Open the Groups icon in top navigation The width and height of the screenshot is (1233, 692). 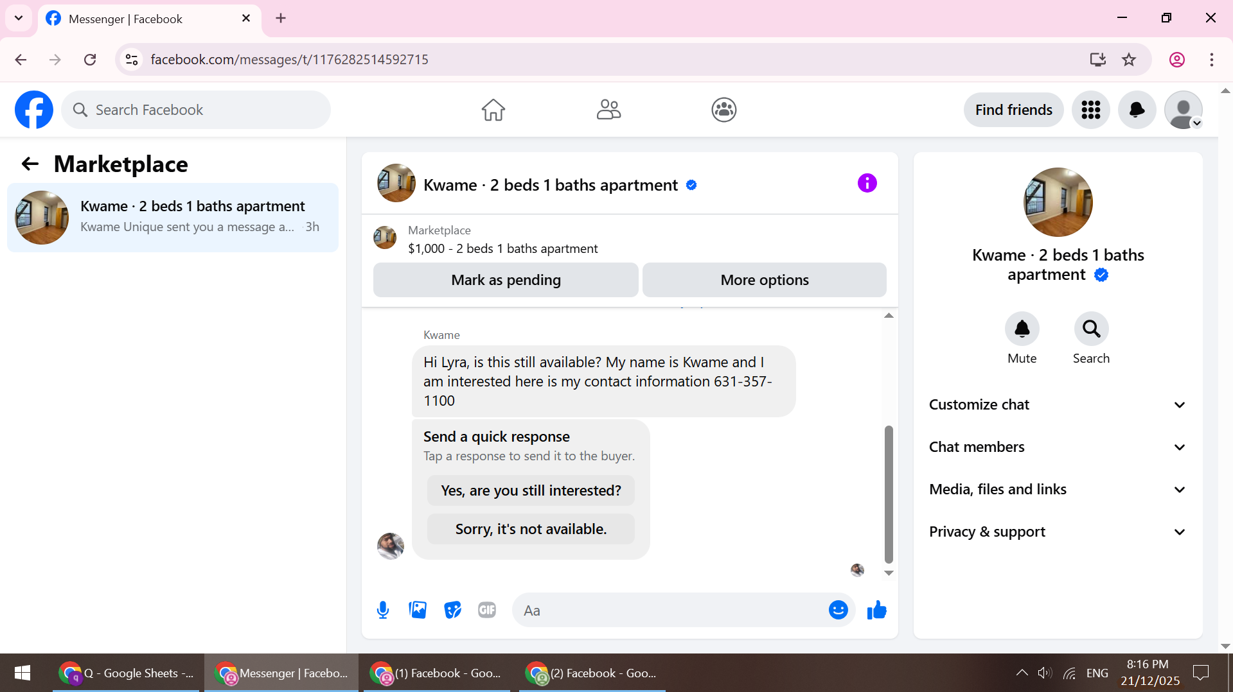pyautogui.click(x=724, y=110)
